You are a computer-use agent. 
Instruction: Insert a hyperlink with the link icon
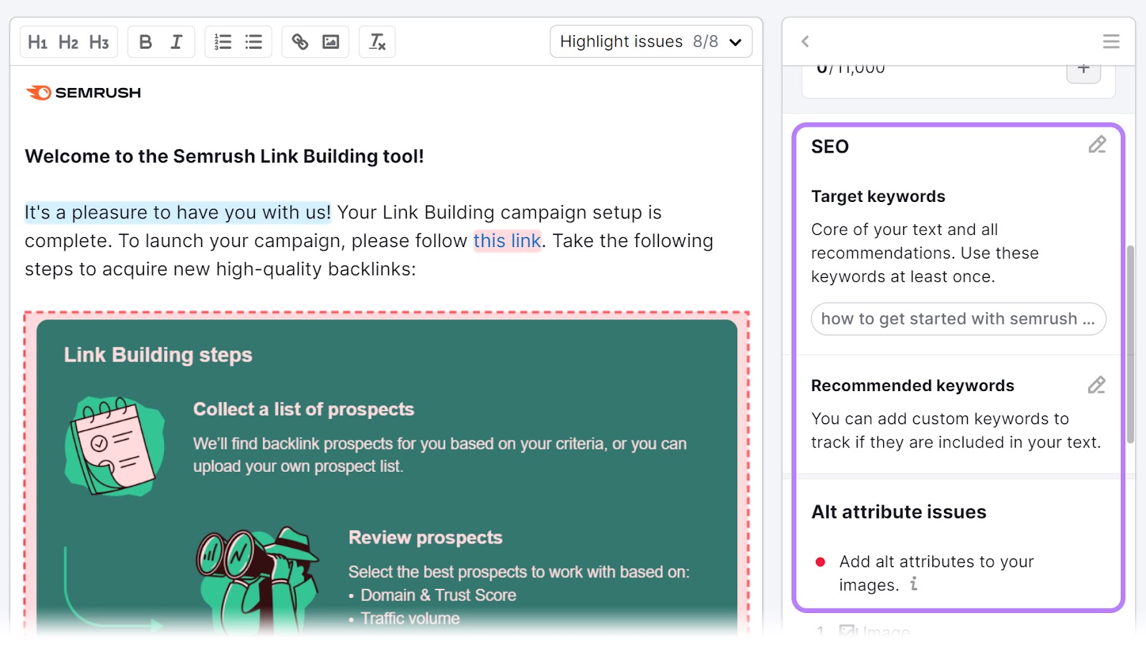[x=300, y=42]
